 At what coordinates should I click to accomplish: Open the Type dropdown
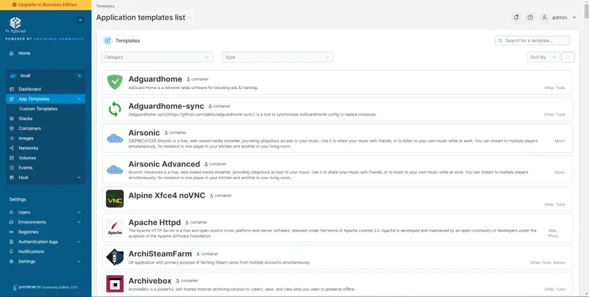[x=278, y=57]
